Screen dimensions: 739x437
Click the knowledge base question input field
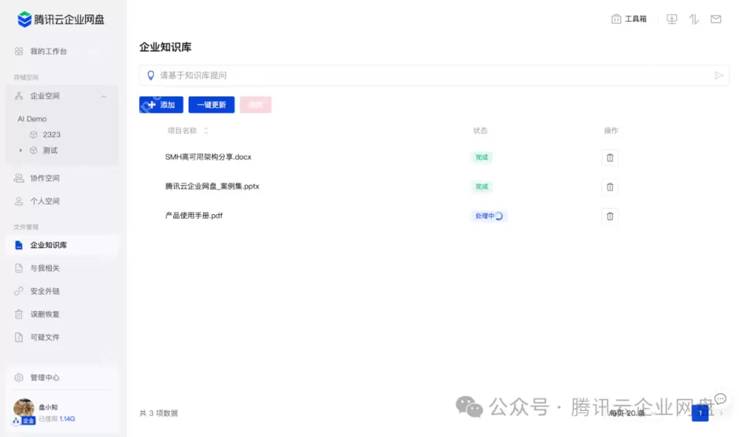(x=435, y=75)
